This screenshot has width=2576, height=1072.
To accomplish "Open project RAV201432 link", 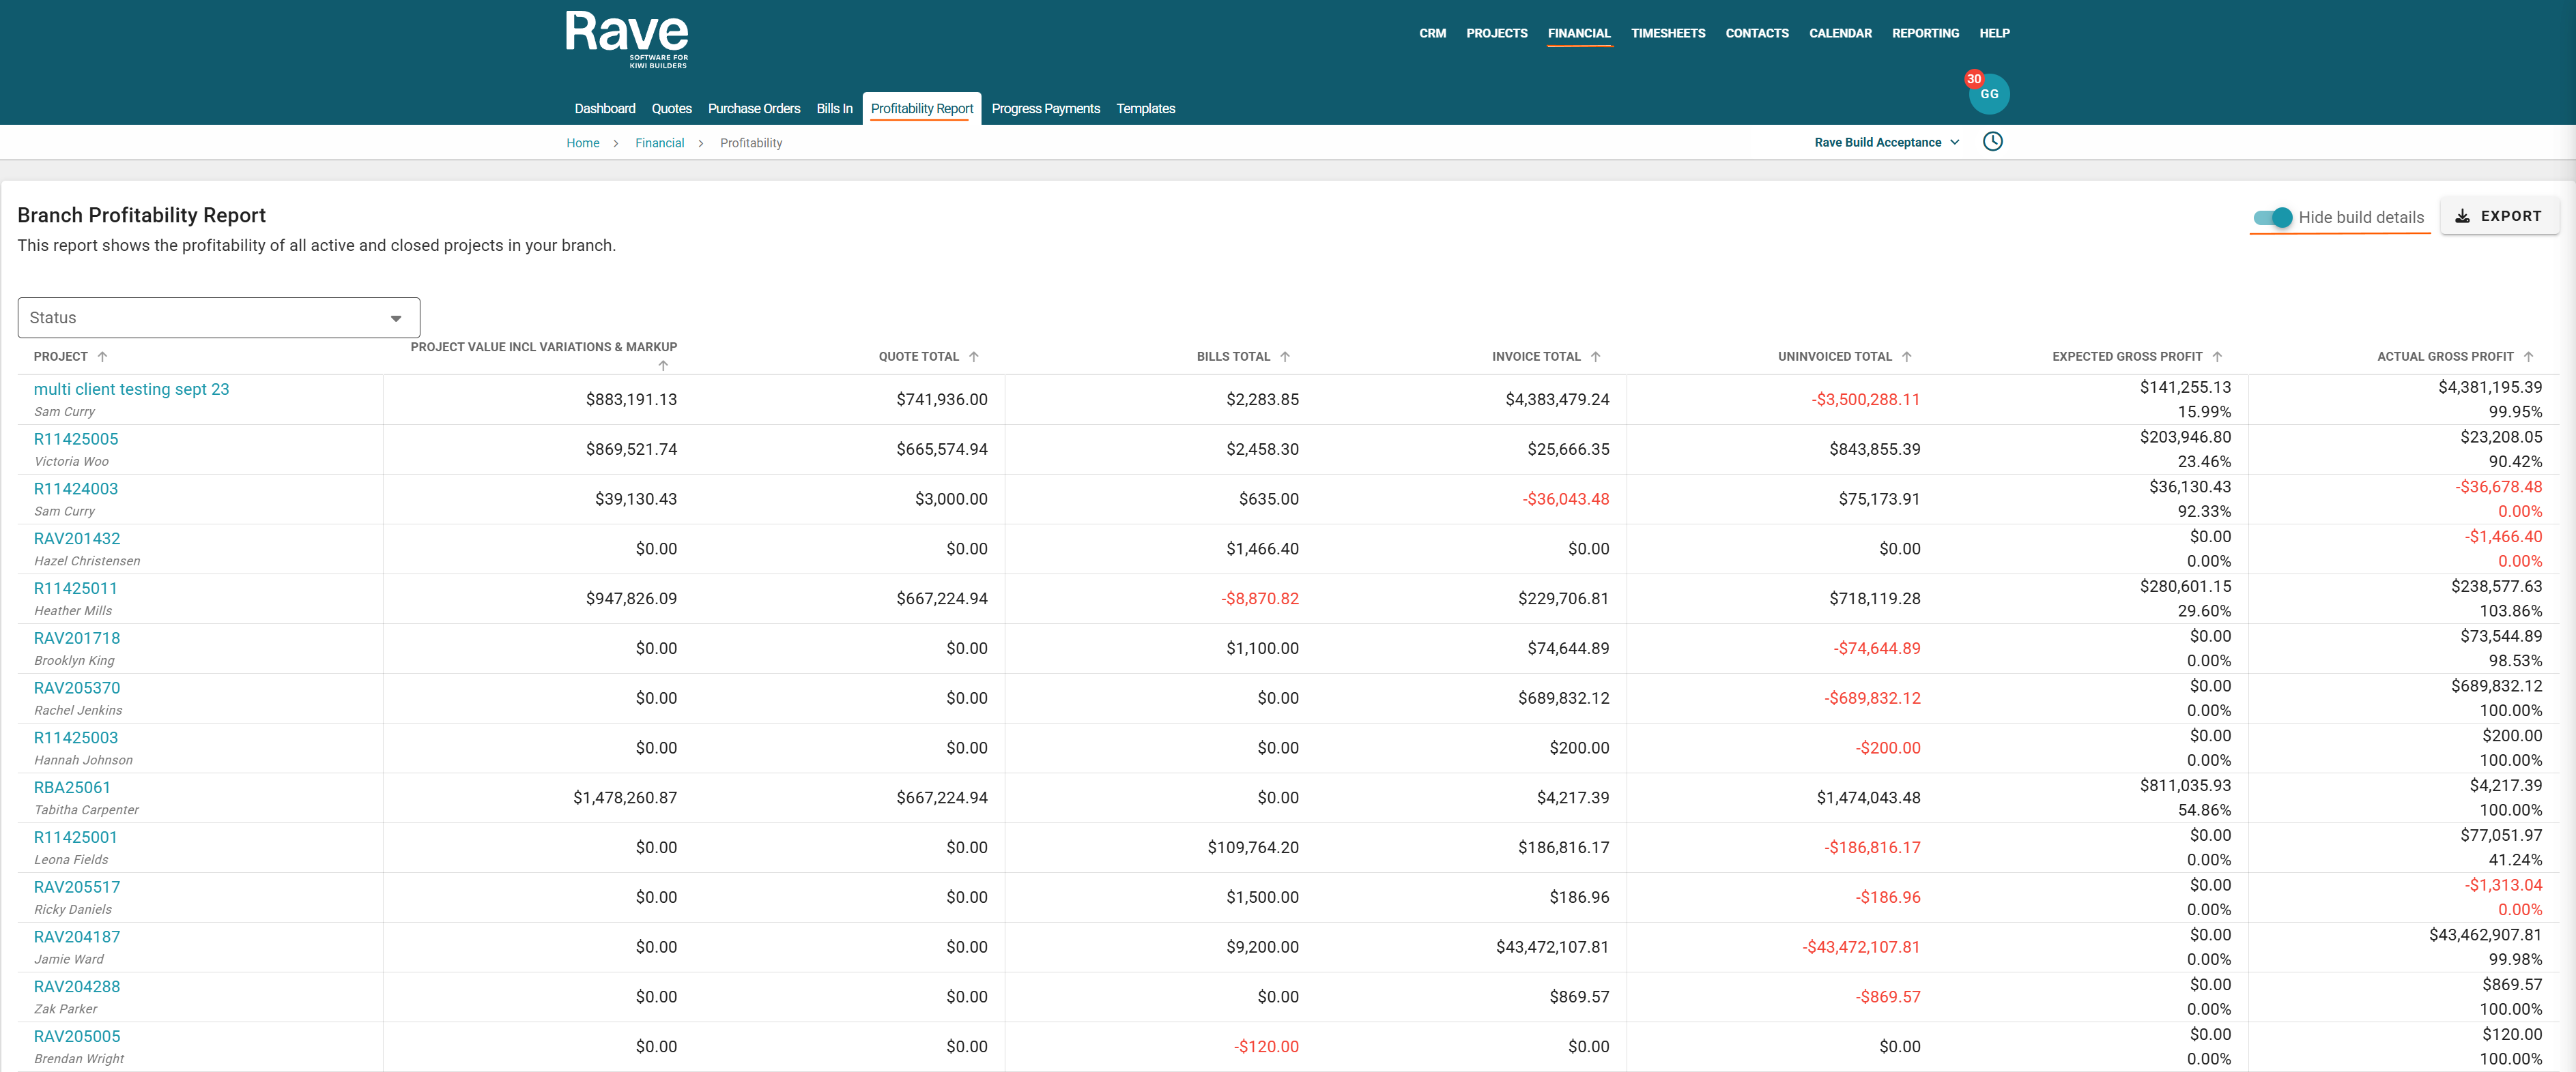I will tap(77, 539).
